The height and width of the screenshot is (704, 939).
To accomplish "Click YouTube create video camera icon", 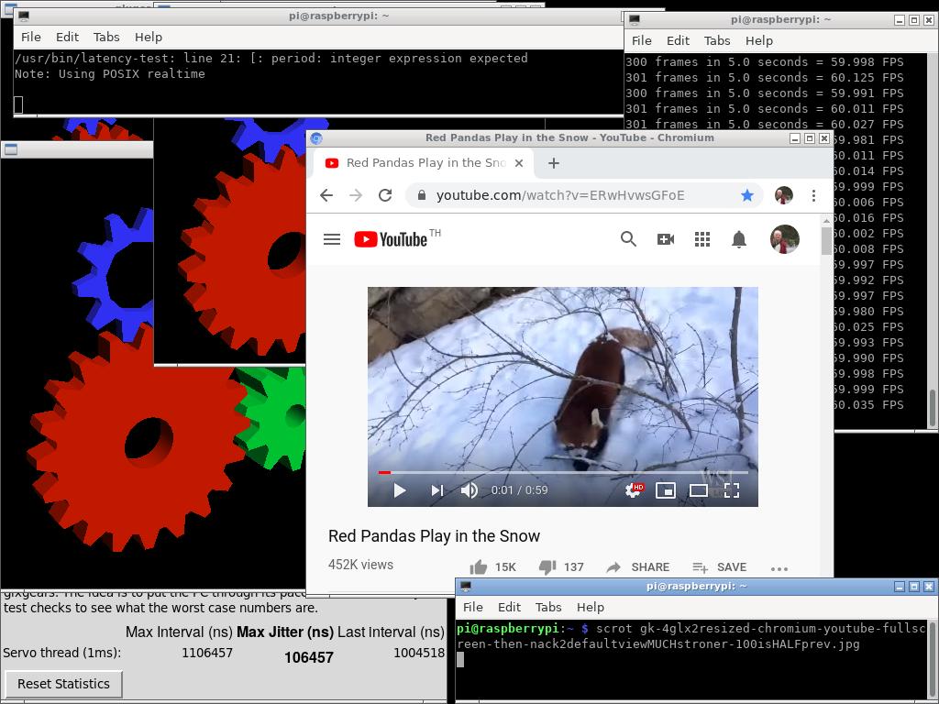I will click(x=666, y=239).
